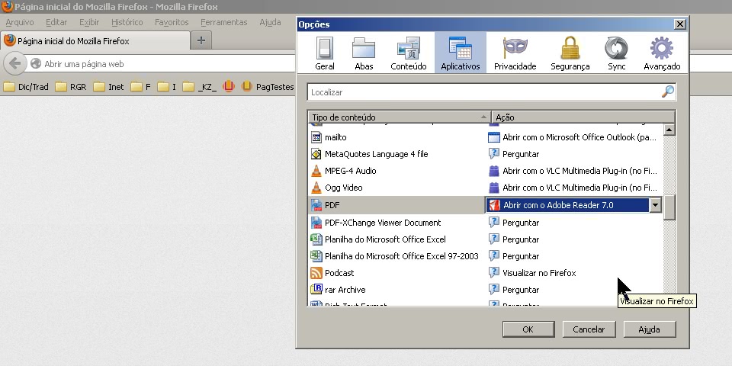Open the Geral options panel
The height and width of the screenshot is (366, 732).
click(325, 53)
